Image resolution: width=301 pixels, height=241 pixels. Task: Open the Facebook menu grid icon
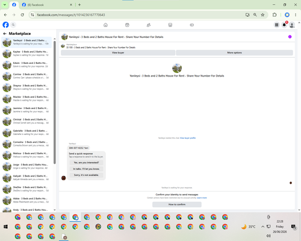tap(276, 25)
